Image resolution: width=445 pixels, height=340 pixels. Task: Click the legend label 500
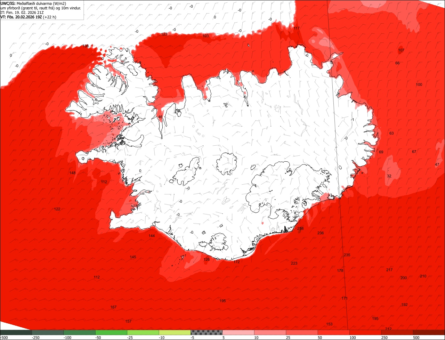(416, 338)
